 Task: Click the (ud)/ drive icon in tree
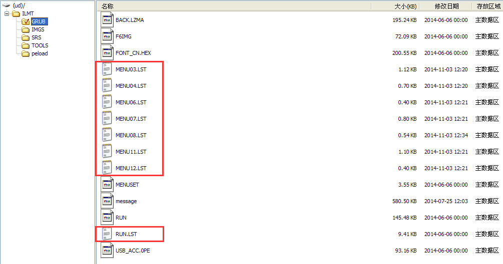coord(6,5)
